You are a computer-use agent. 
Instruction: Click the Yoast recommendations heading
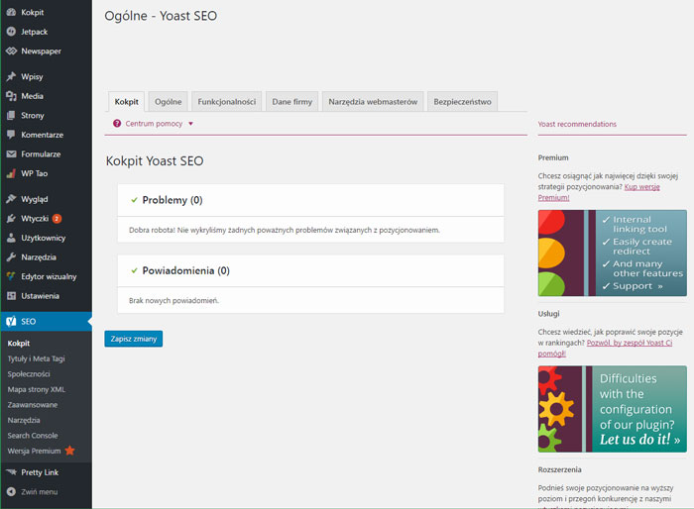[x=577, y=124]
